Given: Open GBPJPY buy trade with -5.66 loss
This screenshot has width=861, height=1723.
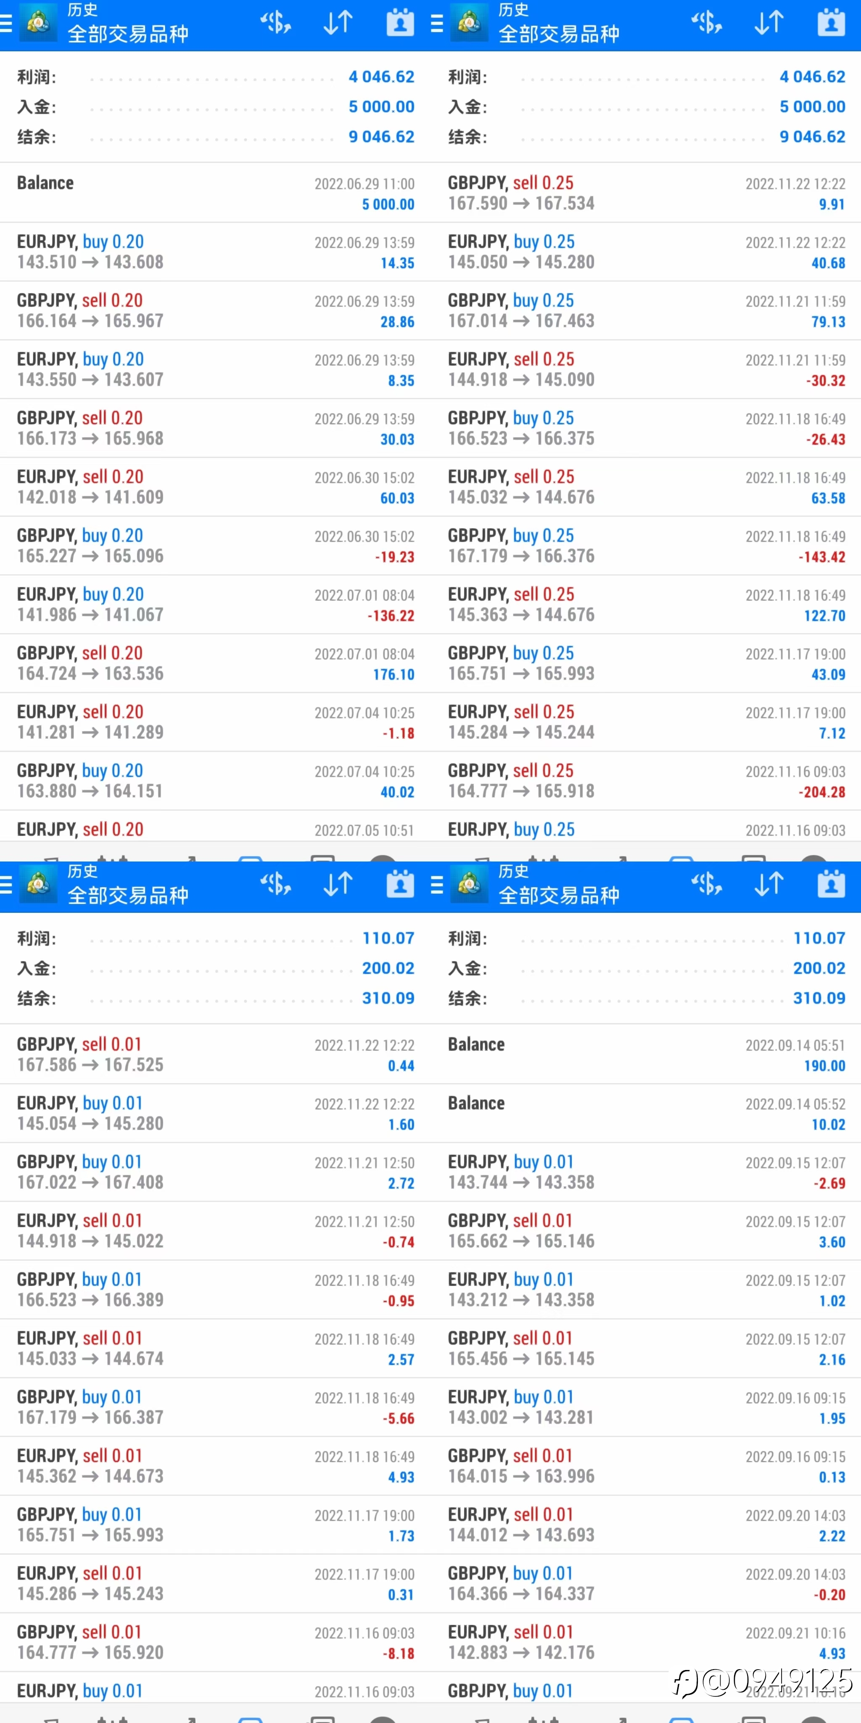Looking at the screenshot, I should (215, 1407).
